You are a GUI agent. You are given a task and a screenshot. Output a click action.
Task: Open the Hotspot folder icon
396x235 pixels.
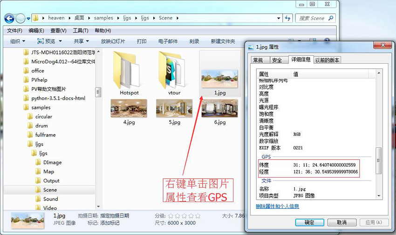(129, 71)
